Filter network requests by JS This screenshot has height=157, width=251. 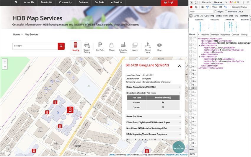tap(201, 16)
